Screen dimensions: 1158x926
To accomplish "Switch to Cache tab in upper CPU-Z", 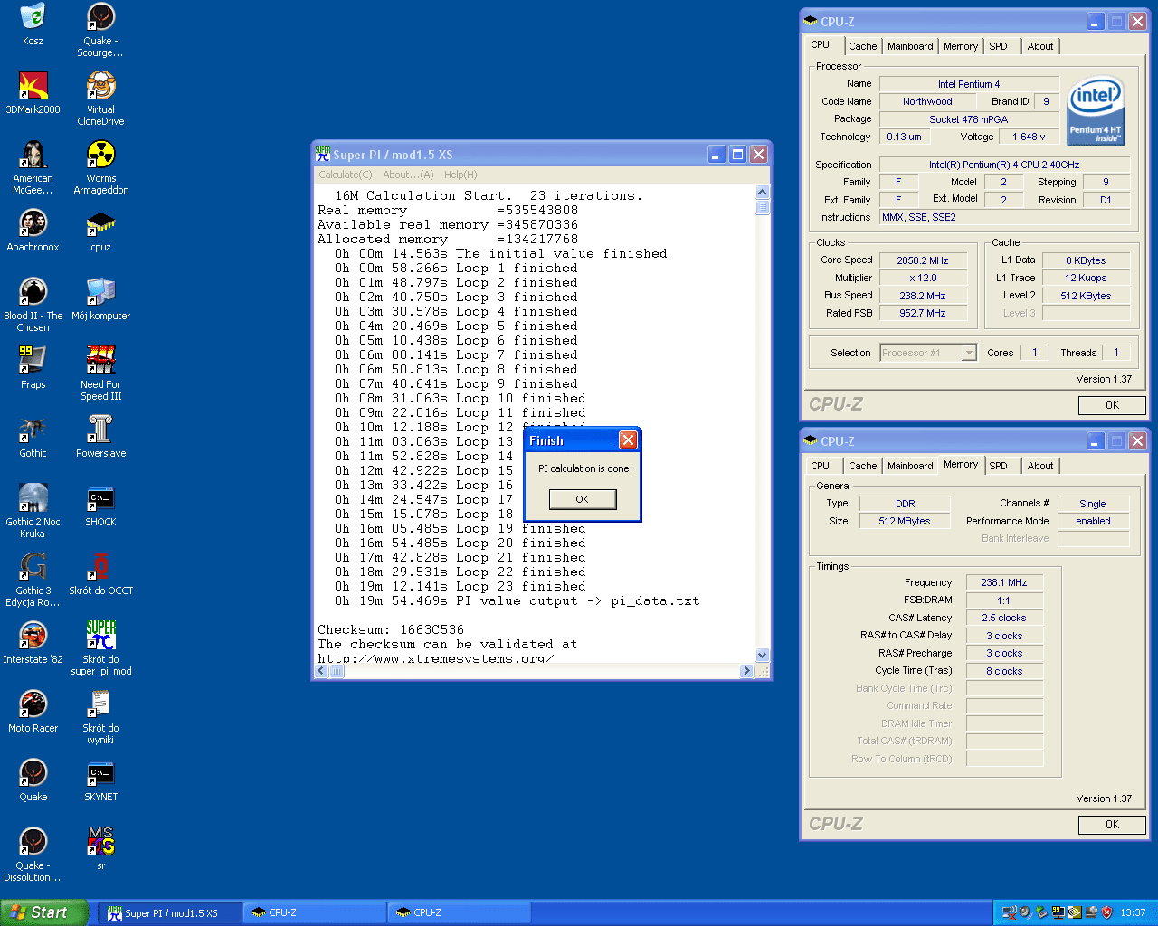I will 862,46.
